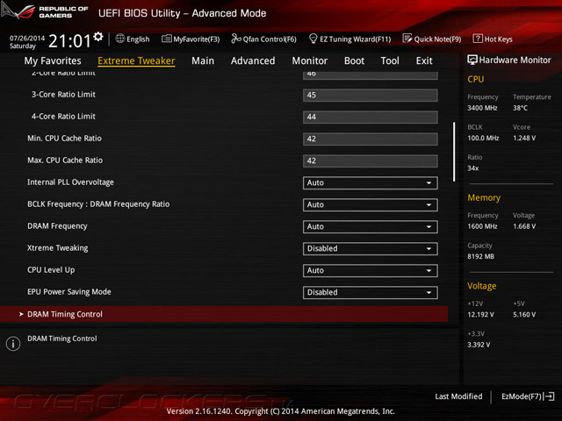Click the Quick Note(F9) label
This screenshot has width=562, height=421.
pyautogui.click(x=437, y=39)
